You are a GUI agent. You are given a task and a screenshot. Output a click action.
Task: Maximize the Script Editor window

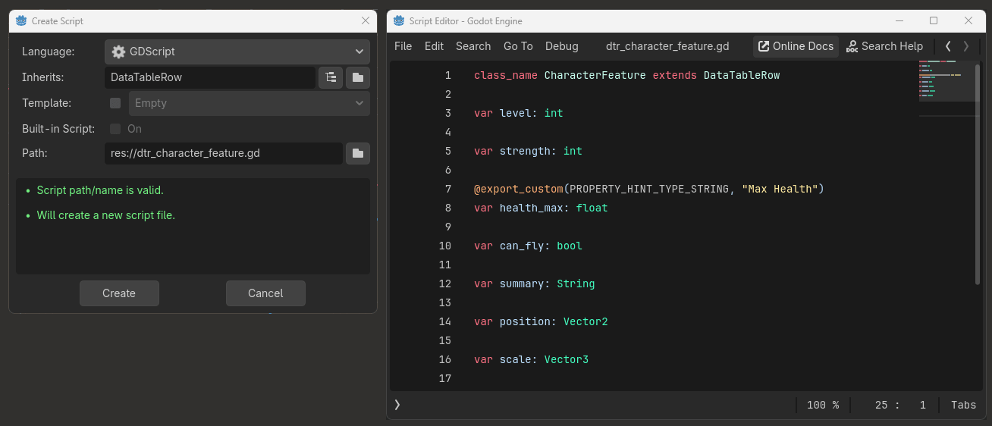point(934,20)
